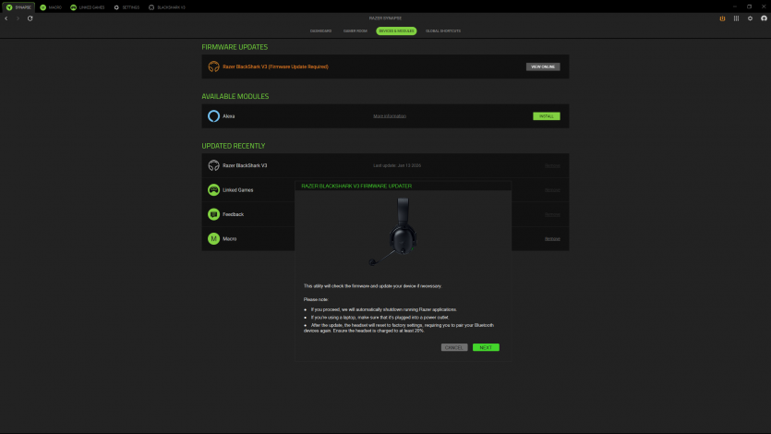Switch to the BlackShark V3 device tab
The height and width of the screenshot is (434, 771).
pyautogui.click(x=167, y=6)
